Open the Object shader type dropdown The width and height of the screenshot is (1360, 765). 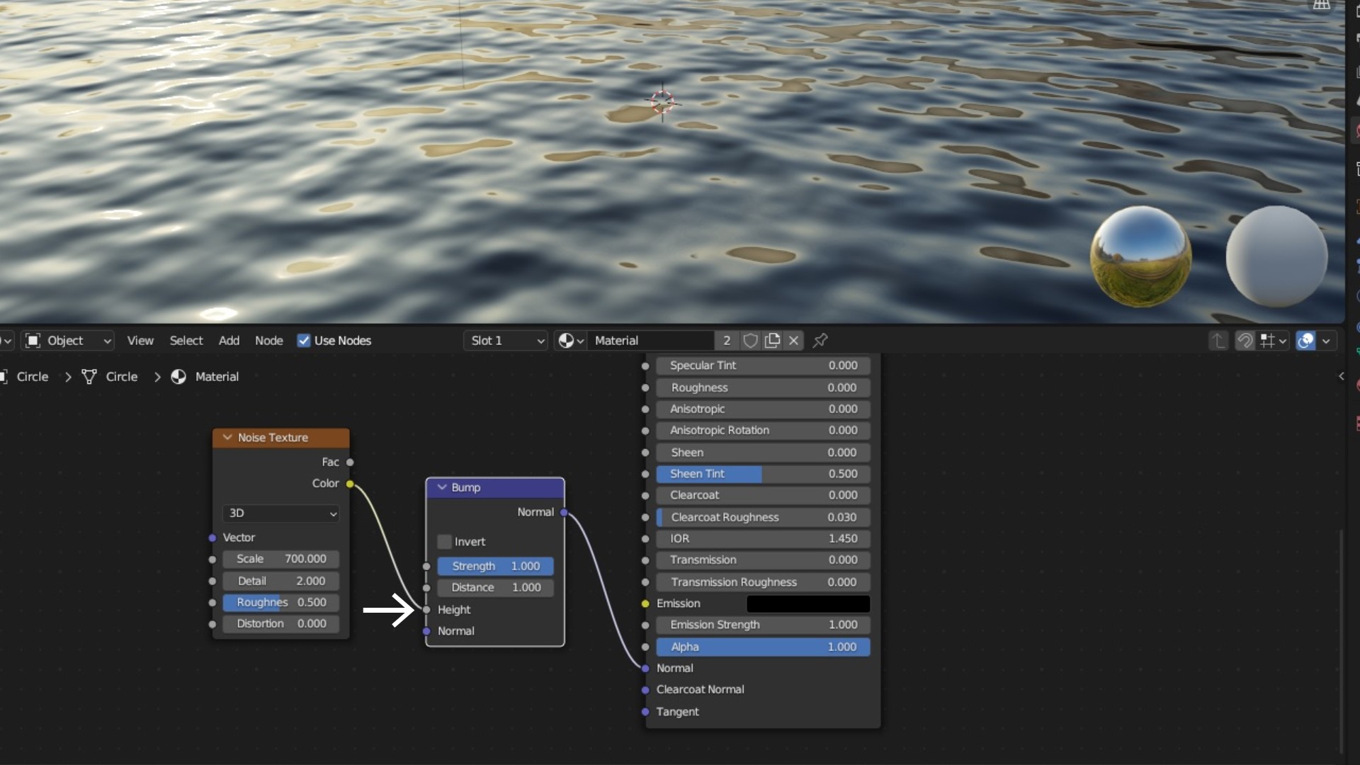click(68, 341)
